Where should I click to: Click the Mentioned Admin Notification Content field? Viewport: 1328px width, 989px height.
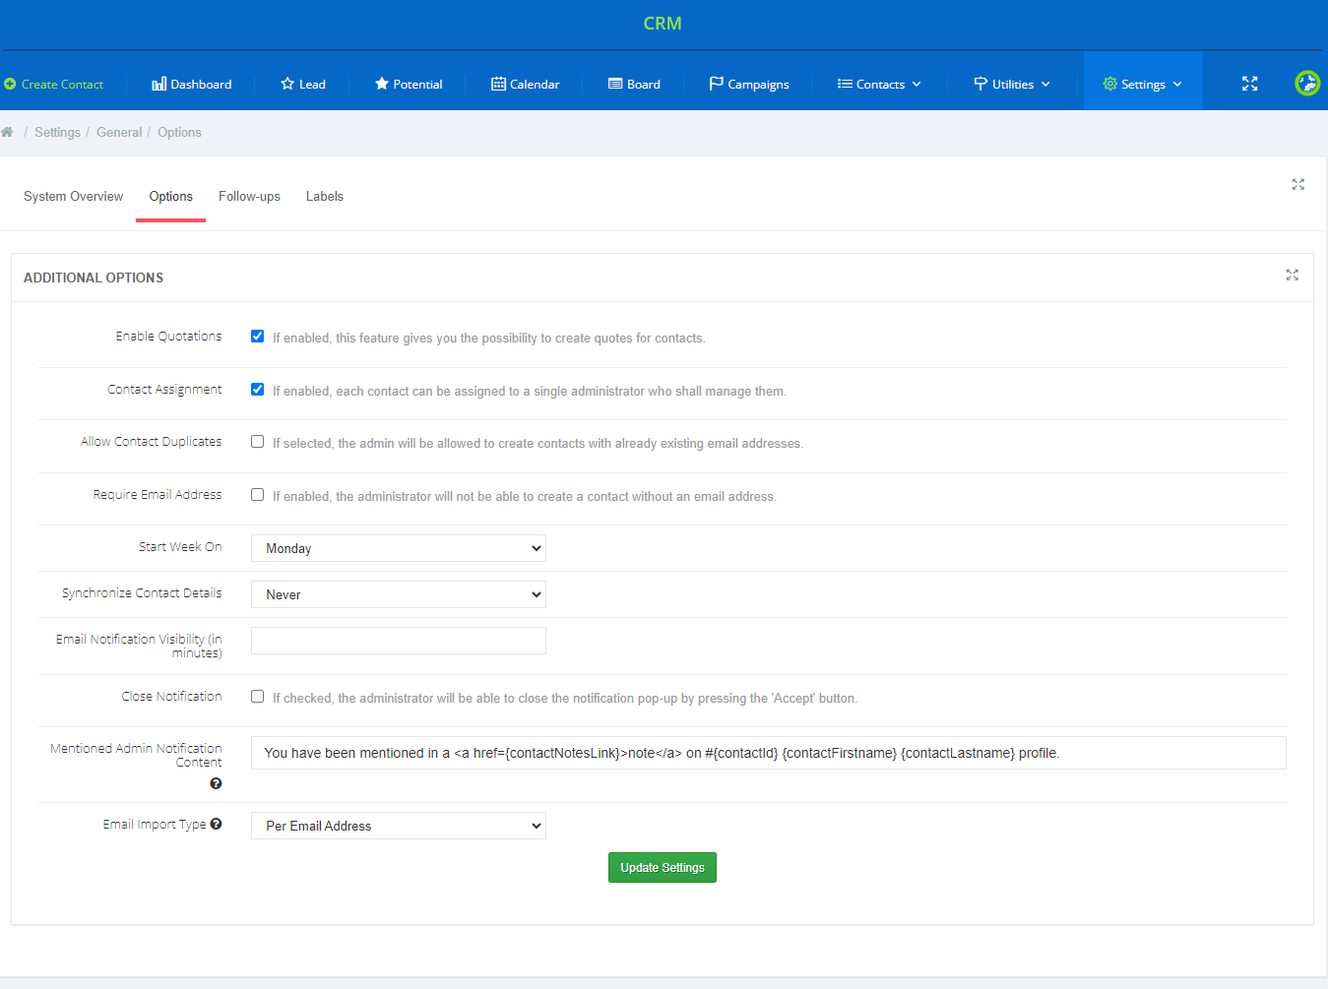tap(769, 753)
